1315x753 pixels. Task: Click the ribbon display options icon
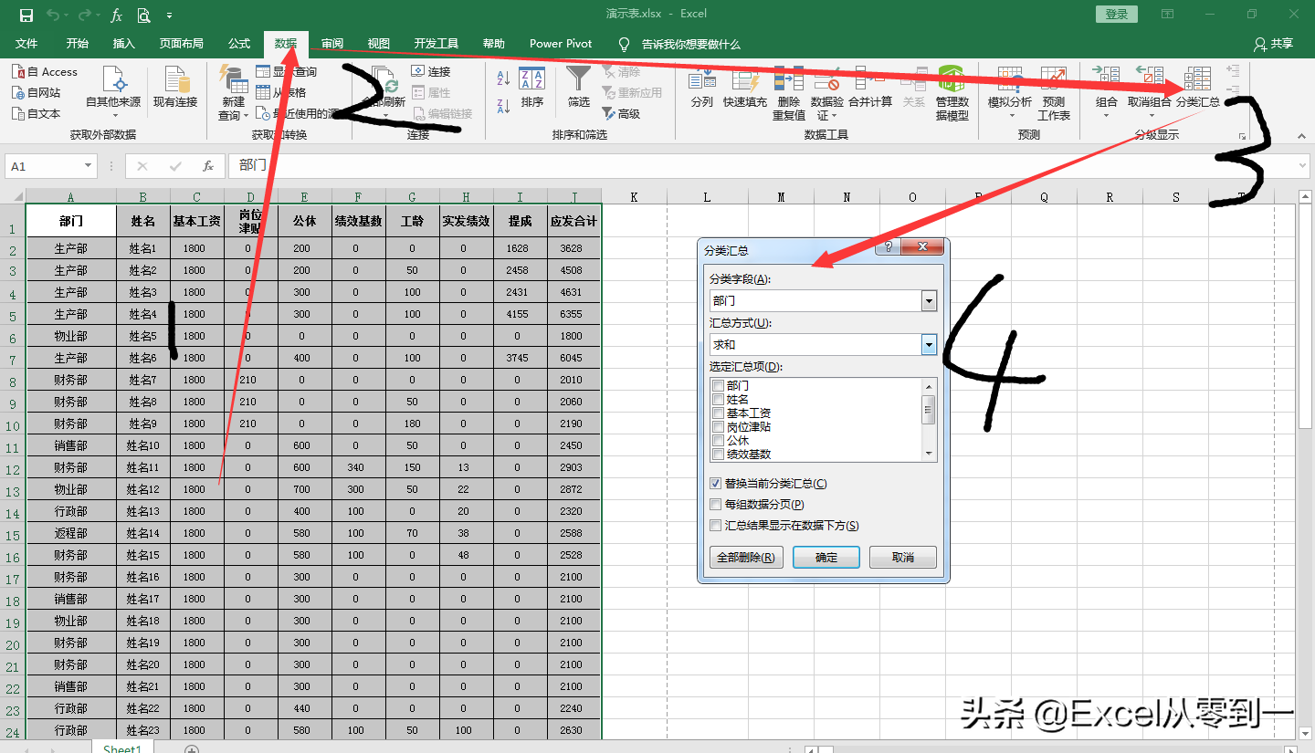[1167, 15]
